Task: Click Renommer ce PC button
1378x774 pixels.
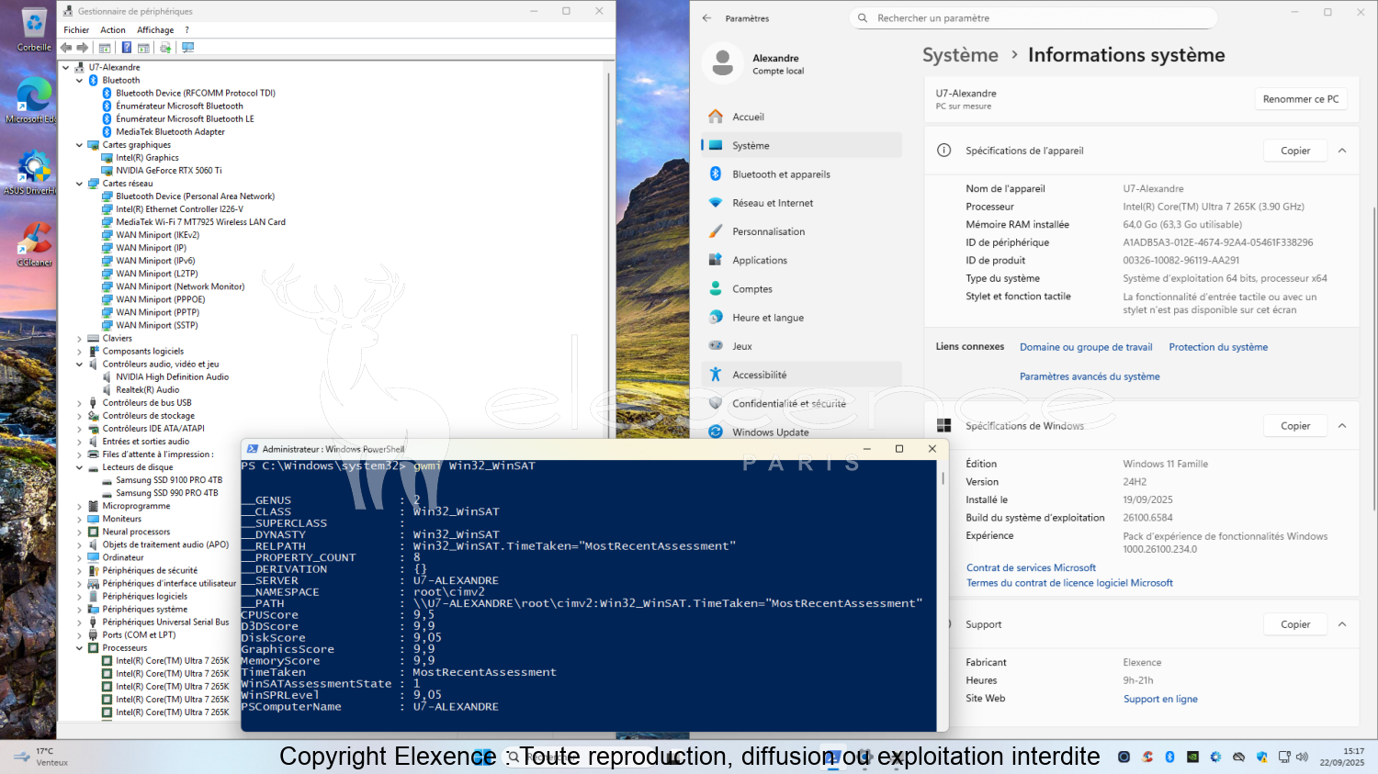Action: [1300, 99]
